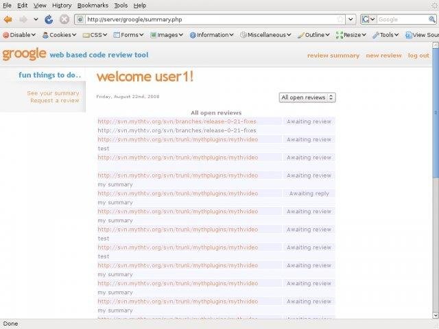Open the Help menu
439x329 pixels.
140,5
